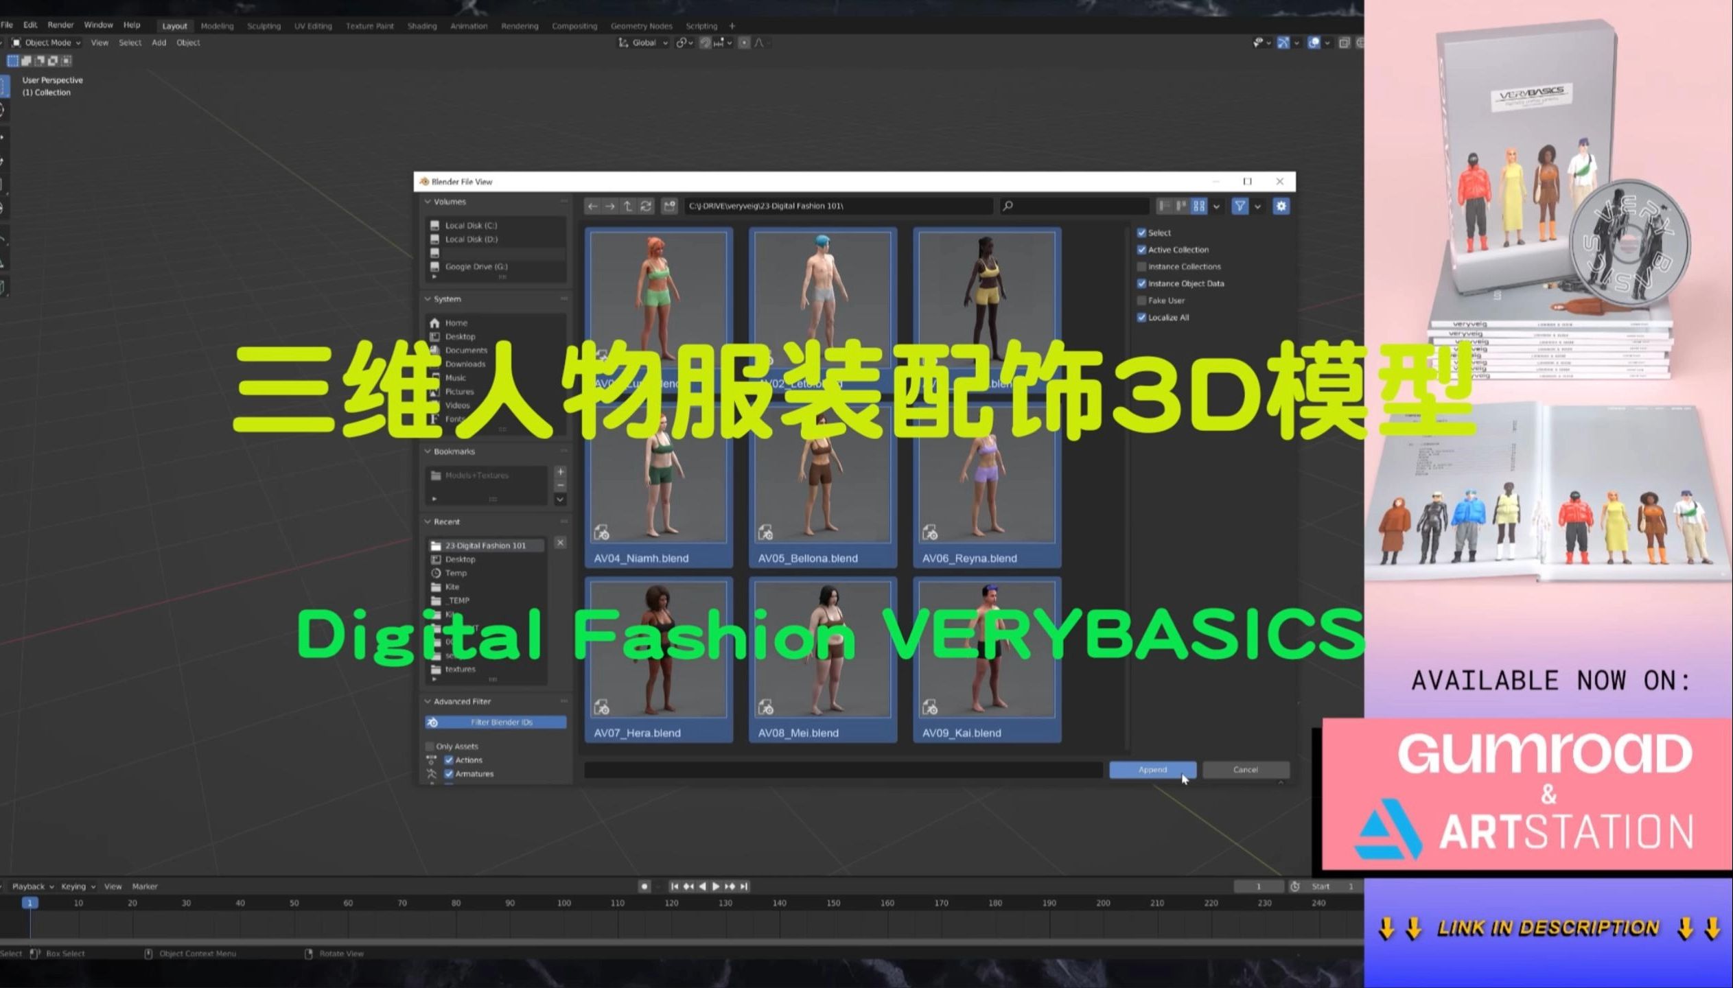The width and height of the screenshot is (1733, 988).
Task: Collapse the Bookmarks panel
Action: (428, 451)
